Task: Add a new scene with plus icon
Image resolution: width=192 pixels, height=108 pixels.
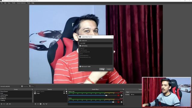Action: [1, 104]
